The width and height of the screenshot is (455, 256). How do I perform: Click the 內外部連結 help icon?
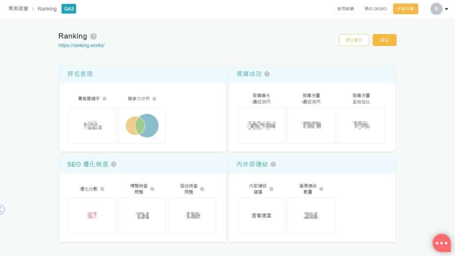(x=273, y=164)
